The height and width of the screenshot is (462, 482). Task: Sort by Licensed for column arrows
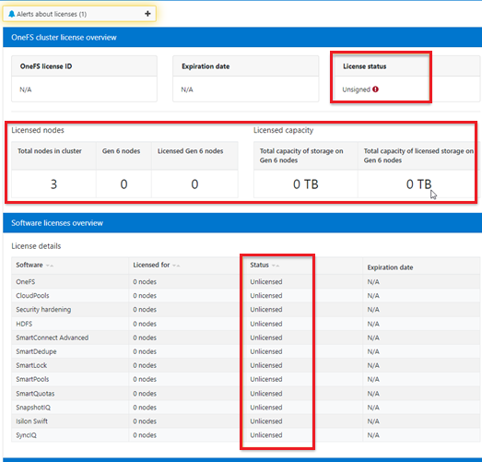176,266
